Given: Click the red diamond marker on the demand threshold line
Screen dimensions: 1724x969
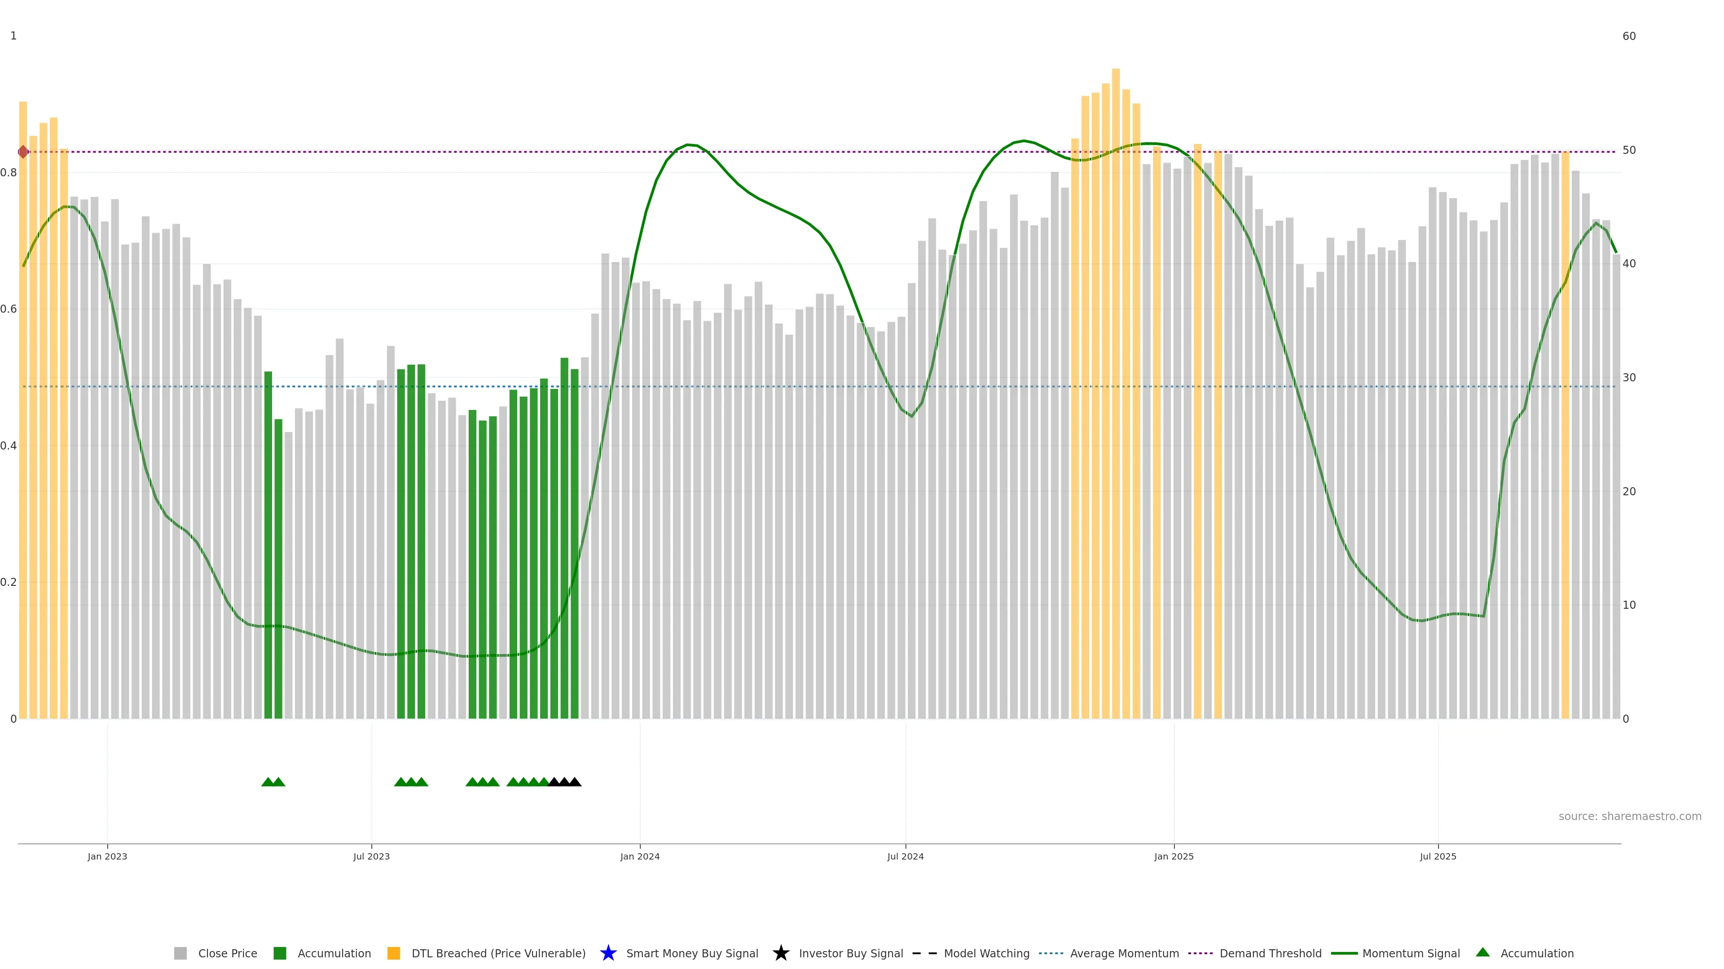Looking at the screenshot, I should click(x=23, y=152).
